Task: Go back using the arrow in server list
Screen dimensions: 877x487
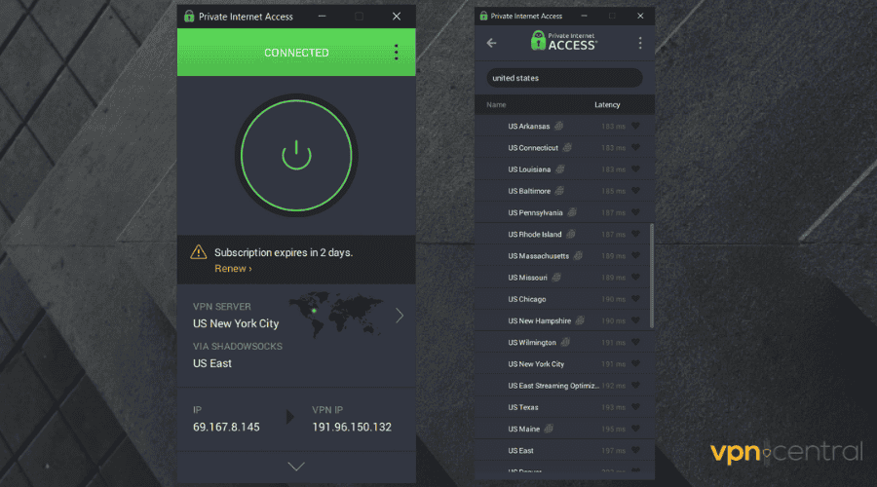Action: pyautogui.click(x=492, y=43)
